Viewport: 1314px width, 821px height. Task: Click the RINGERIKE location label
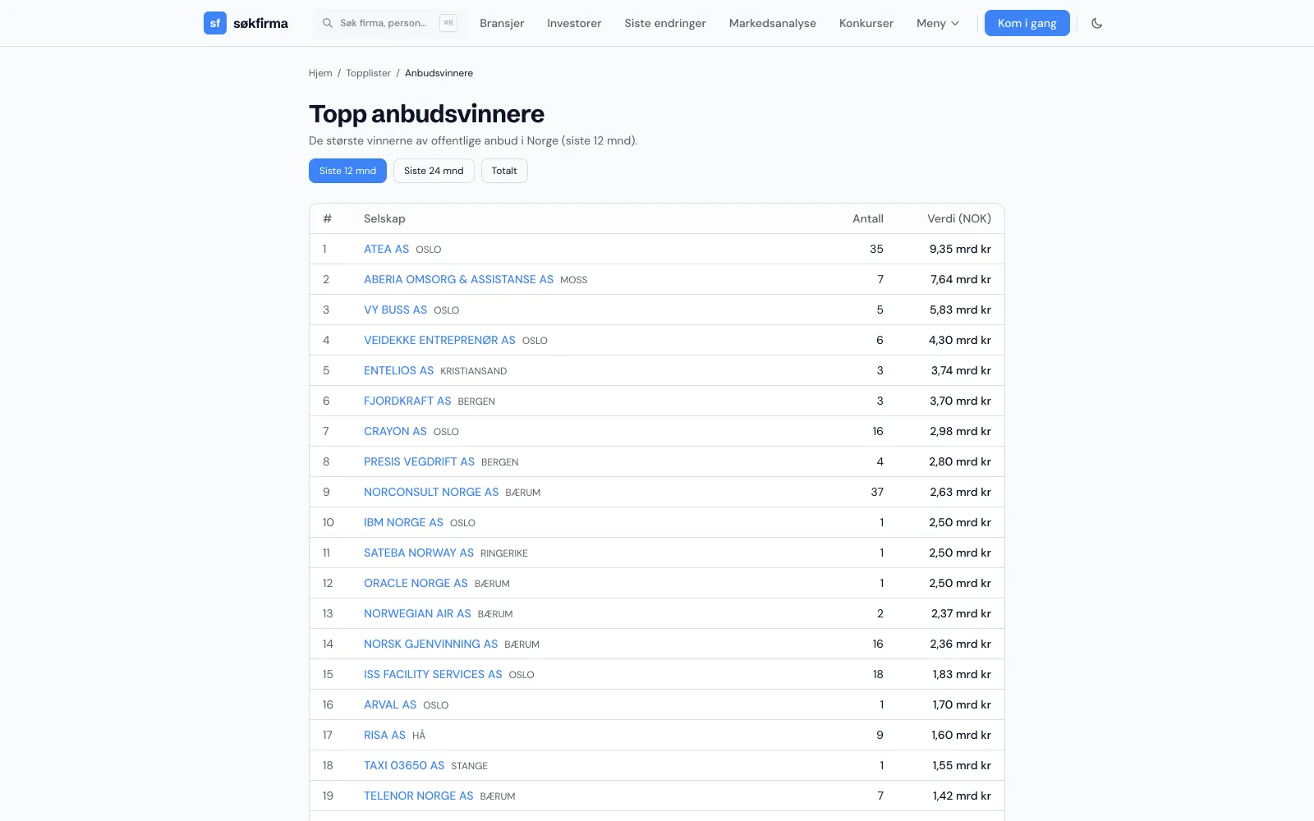504,553
